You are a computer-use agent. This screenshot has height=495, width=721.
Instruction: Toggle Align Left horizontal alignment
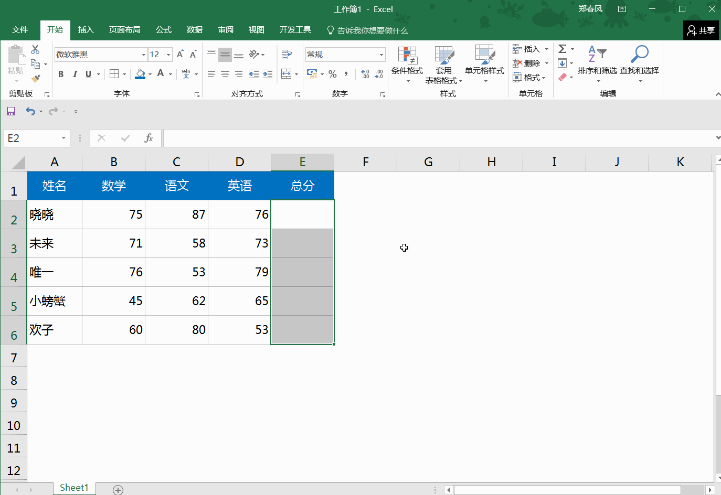click(x=211, y=74)
